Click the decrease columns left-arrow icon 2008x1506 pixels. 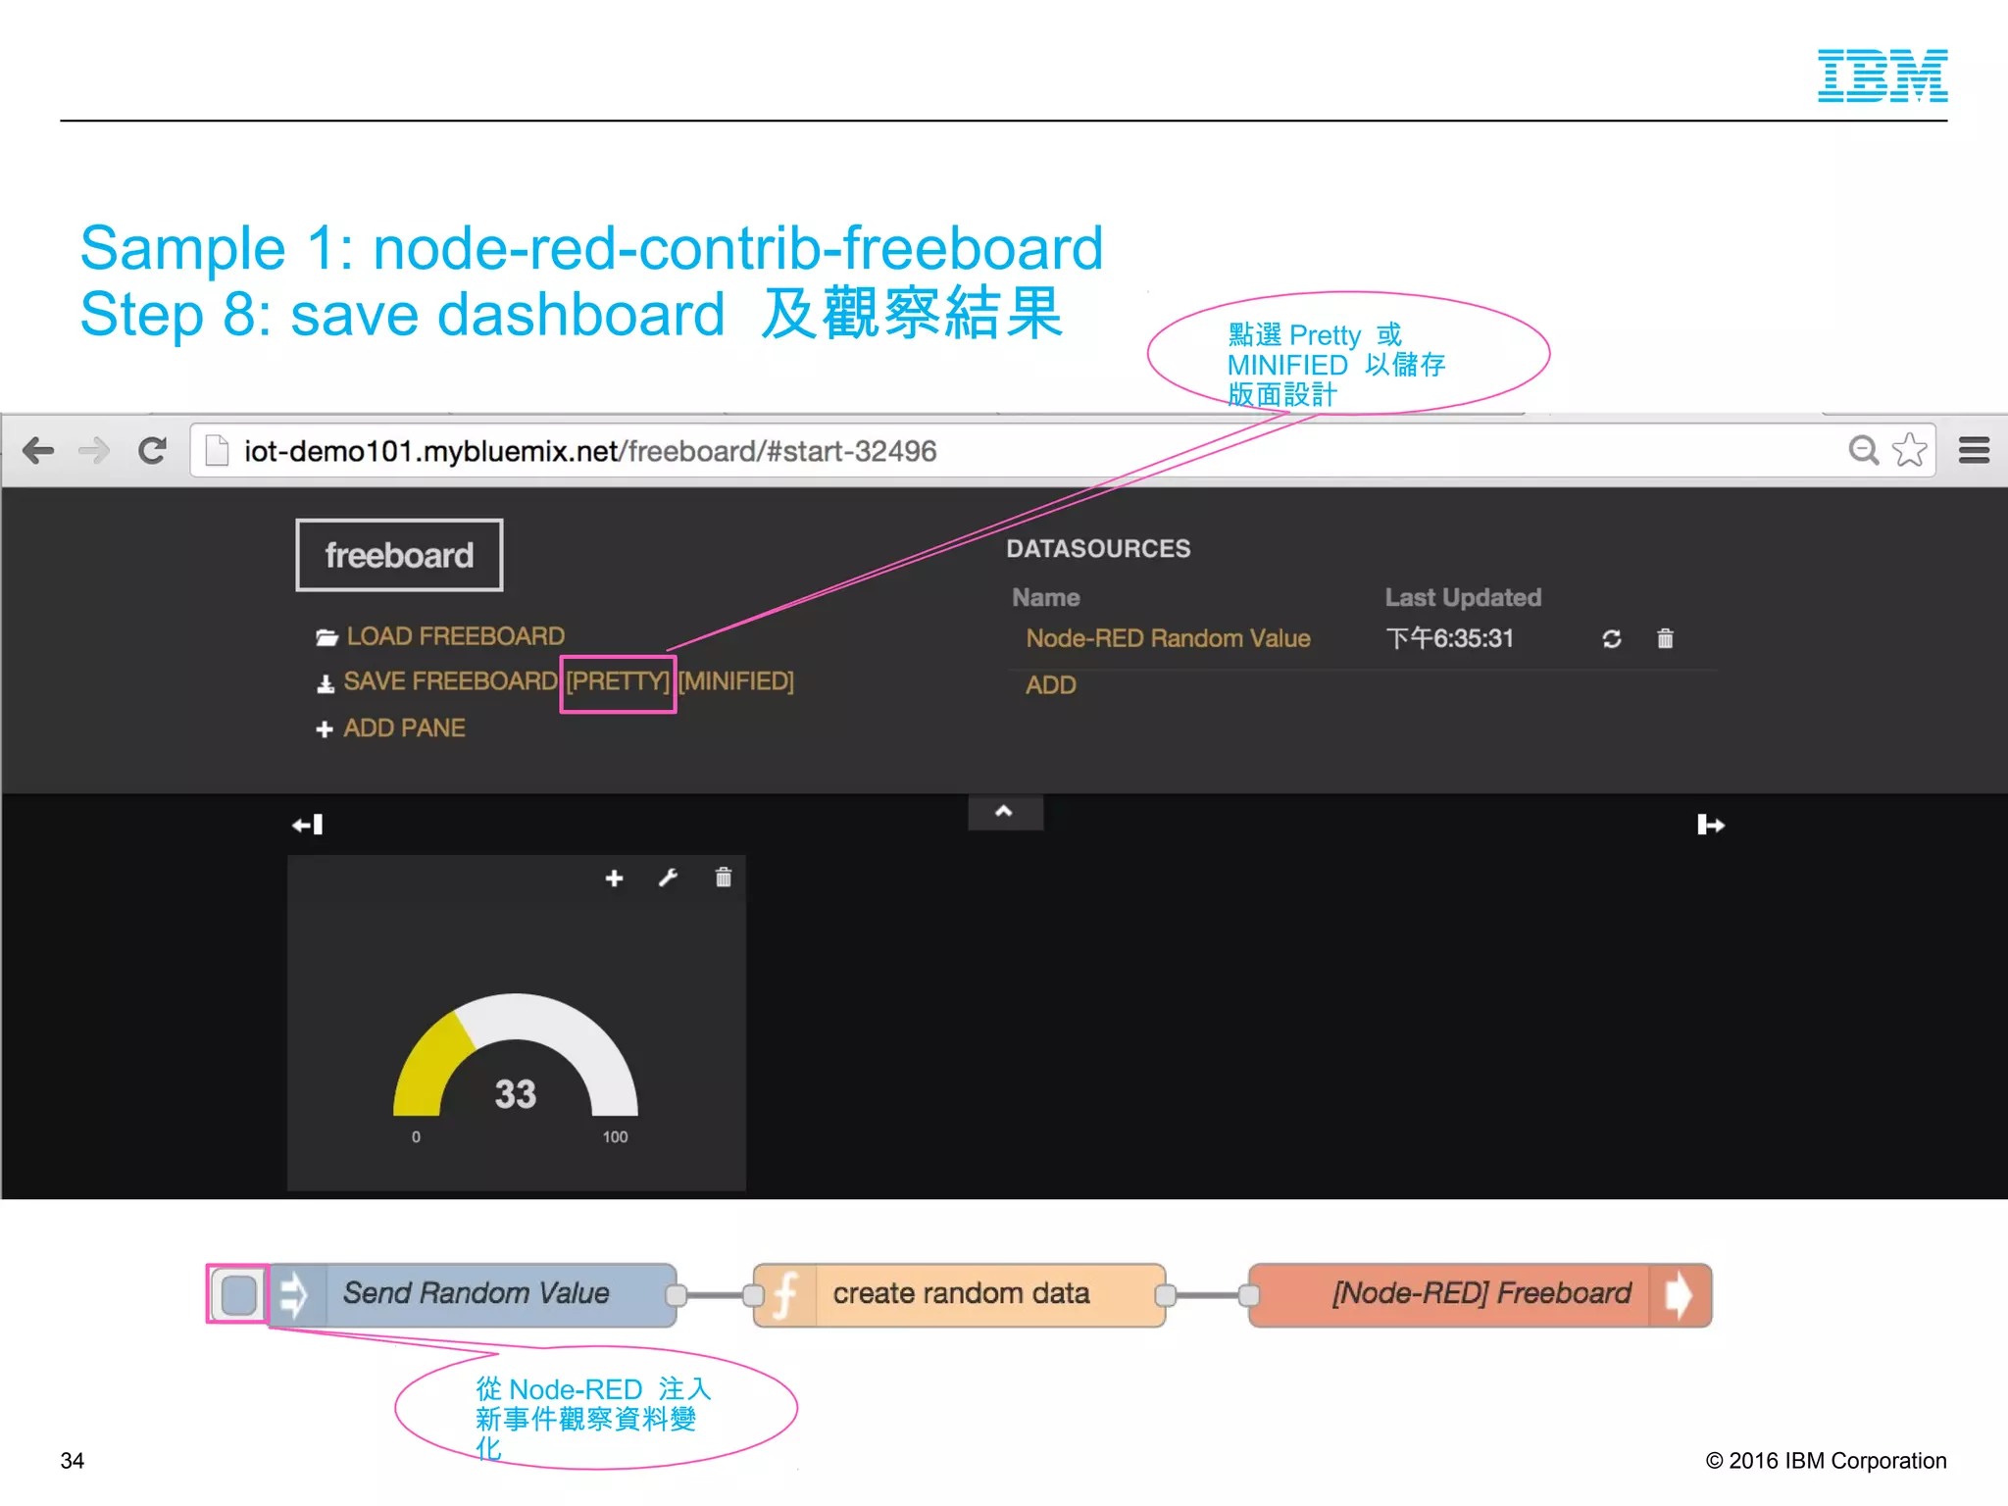coord(307,825)
